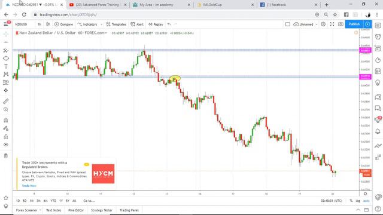Expand the favorite indicators dropdown arrow
The width and height of the screenshot is (383, 215).
[101, 24]
